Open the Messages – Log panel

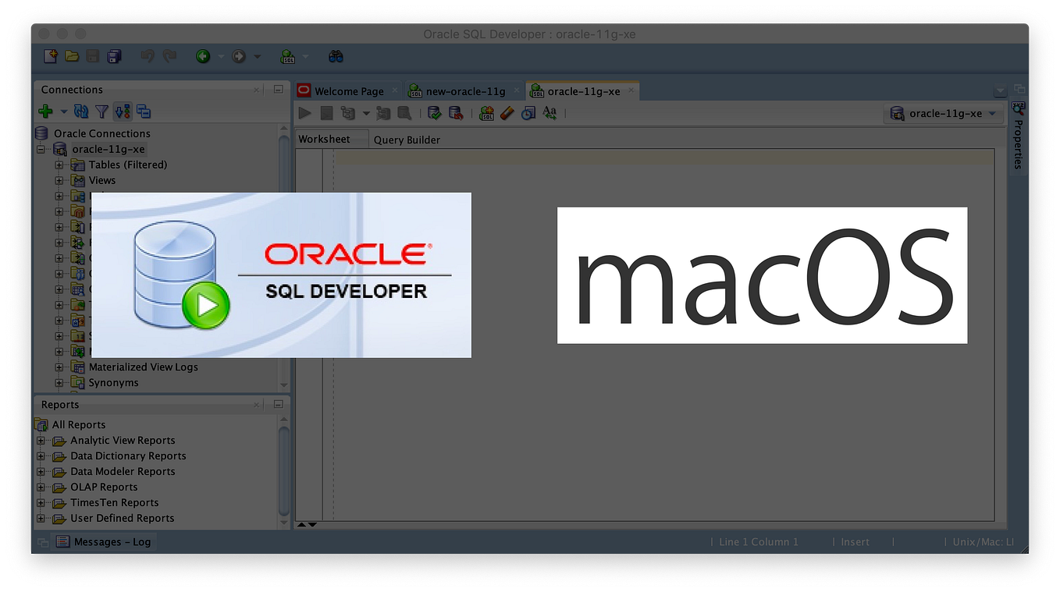click(104, 541)
